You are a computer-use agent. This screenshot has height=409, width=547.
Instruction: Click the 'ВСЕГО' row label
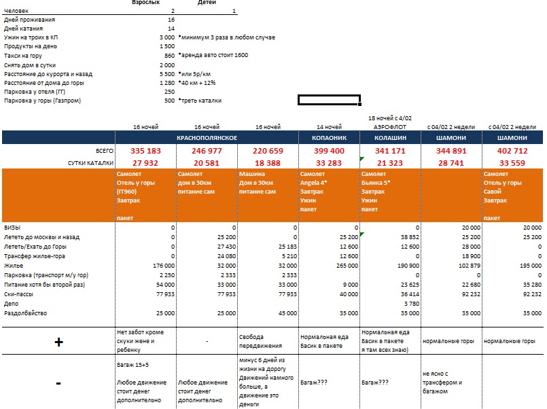pyautogui.click(x=105, y=151)
